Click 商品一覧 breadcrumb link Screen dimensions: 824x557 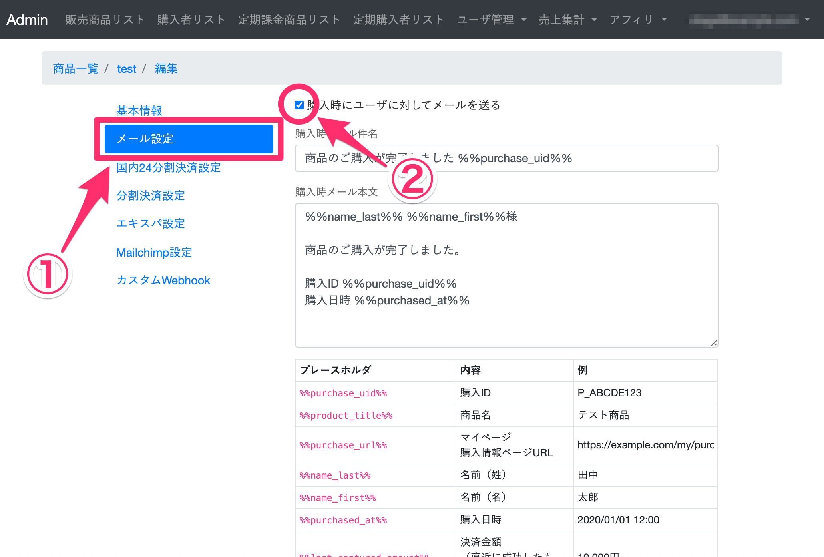coord(76,69)
